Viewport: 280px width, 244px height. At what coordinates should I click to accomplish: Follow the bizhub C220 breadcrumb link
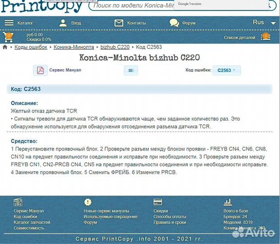coord(115,47)
